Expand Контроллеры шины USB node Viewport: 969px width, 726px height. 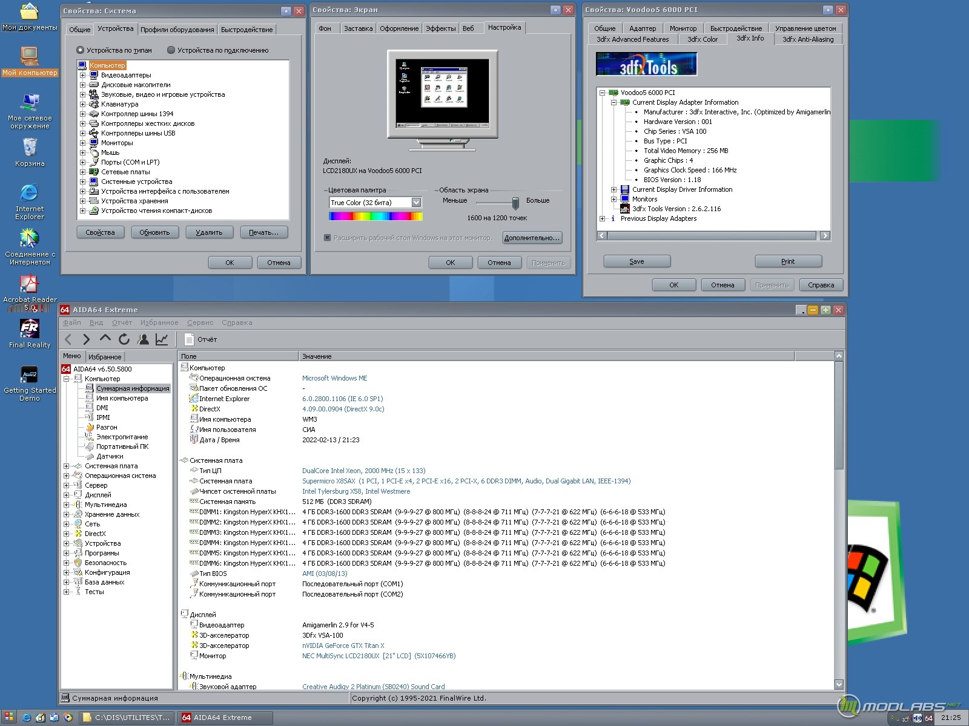pos(83,133)
